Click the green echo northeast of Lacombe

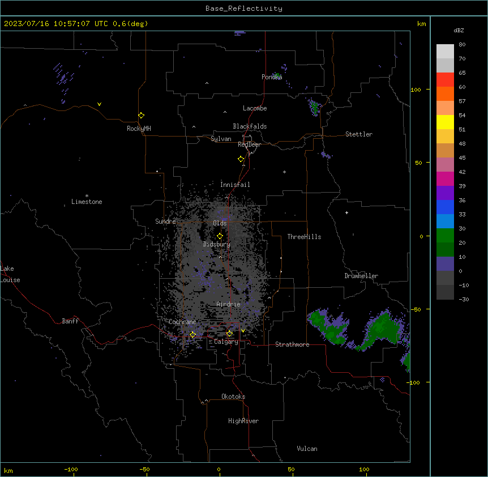[x=314, y=108]
